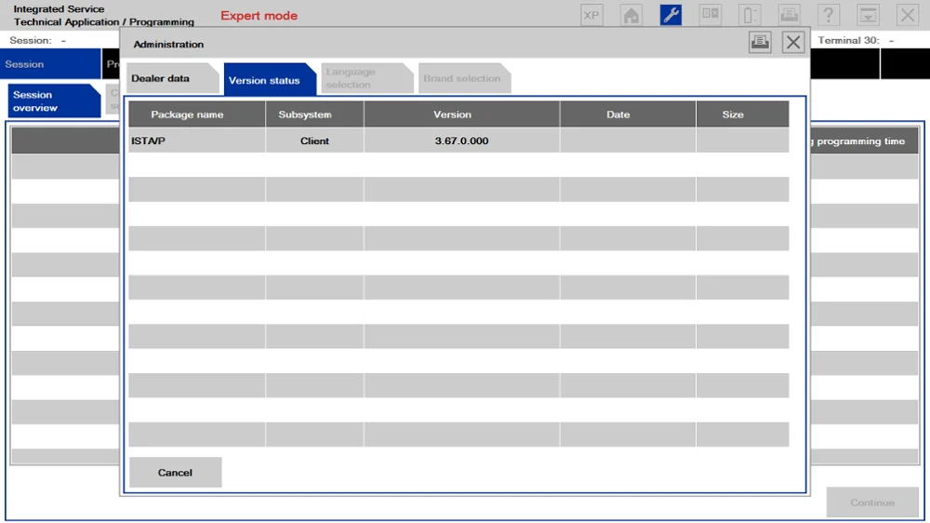Open the battery status icon

tap(750, 16)
